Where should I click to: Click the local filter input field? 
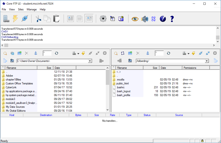(x=47, y=53)
